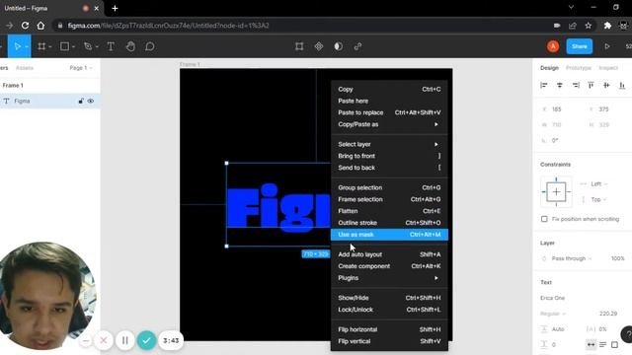632x355 pixels.
Task: Click the constraints diagram box
Action: point(556,192)
